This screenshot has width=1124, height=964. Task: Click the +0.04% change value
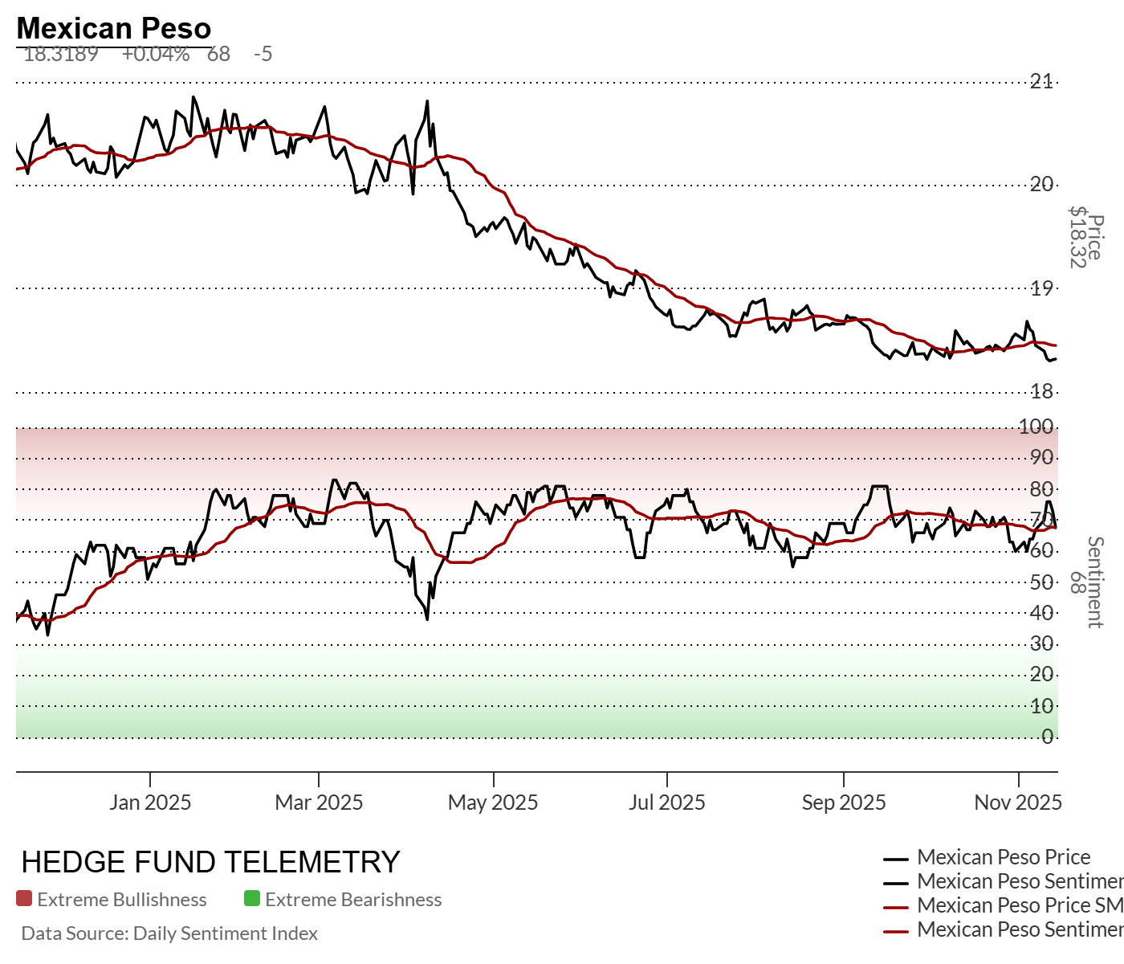click(x=156, y=54)
